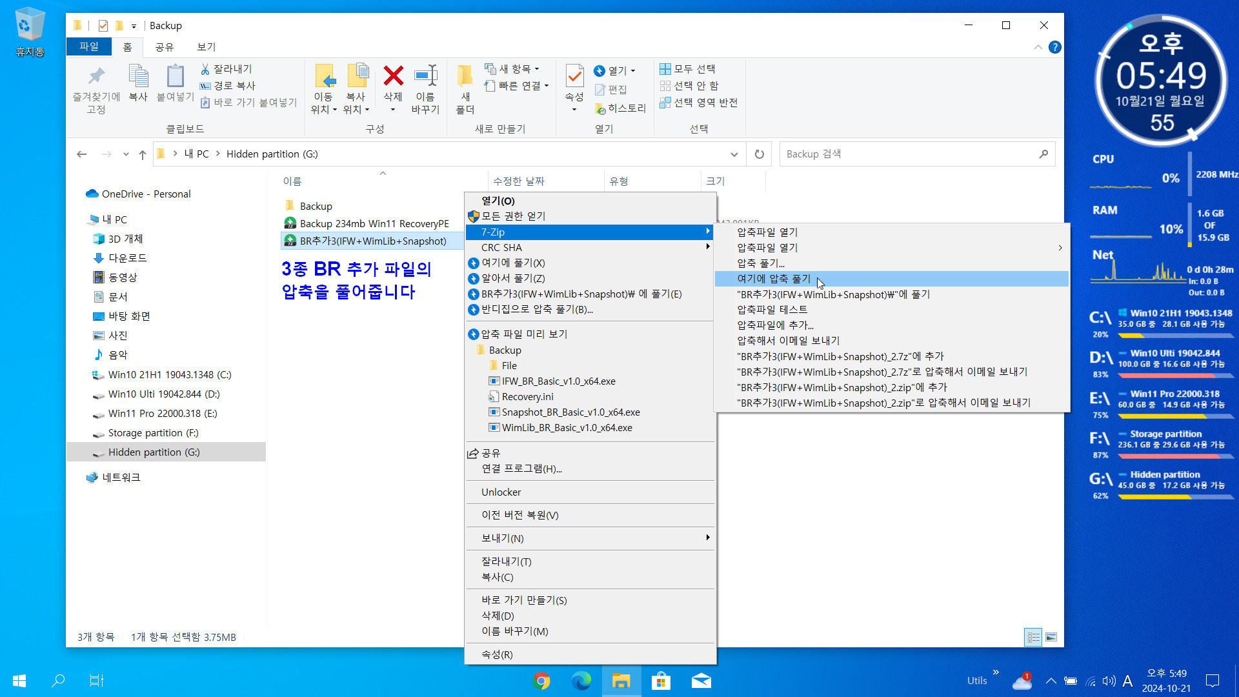Click Snapshot_BR_Basic_v1.0_x64.exe in archive preview
1239x697 pixels.
[x=570, y=412]
